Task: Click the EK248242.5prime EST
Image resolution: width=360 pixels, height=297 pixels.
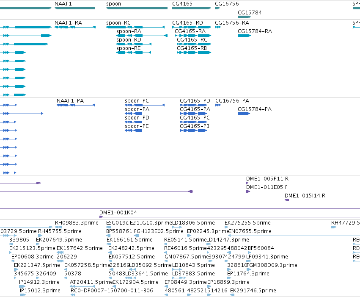Action: (x=110, y=253)
